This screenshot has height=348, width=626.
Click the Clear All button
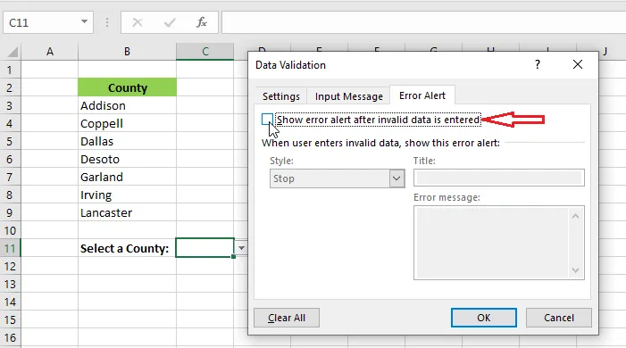pyautogui.click(x=287, y=318)
